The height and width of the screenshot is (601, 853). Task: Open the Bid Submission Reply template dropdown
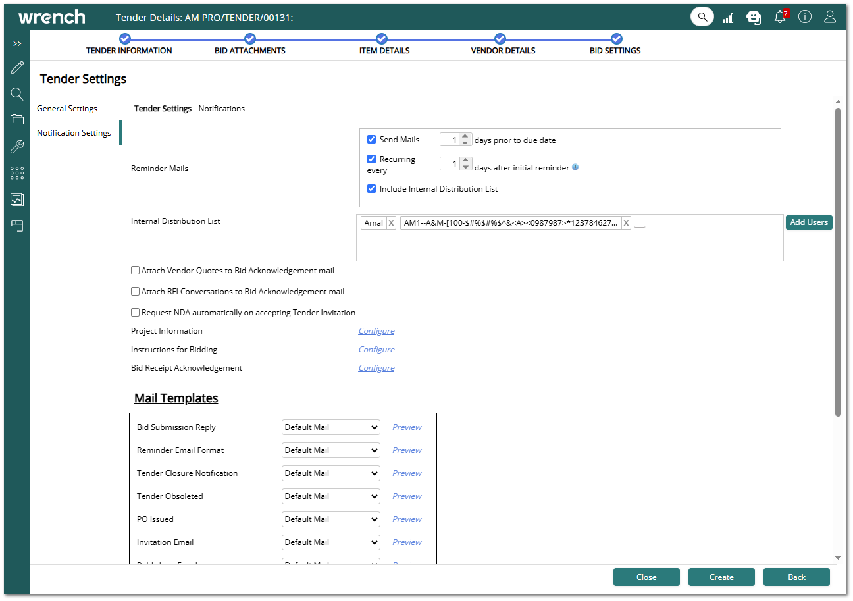(x=331, y=427)
